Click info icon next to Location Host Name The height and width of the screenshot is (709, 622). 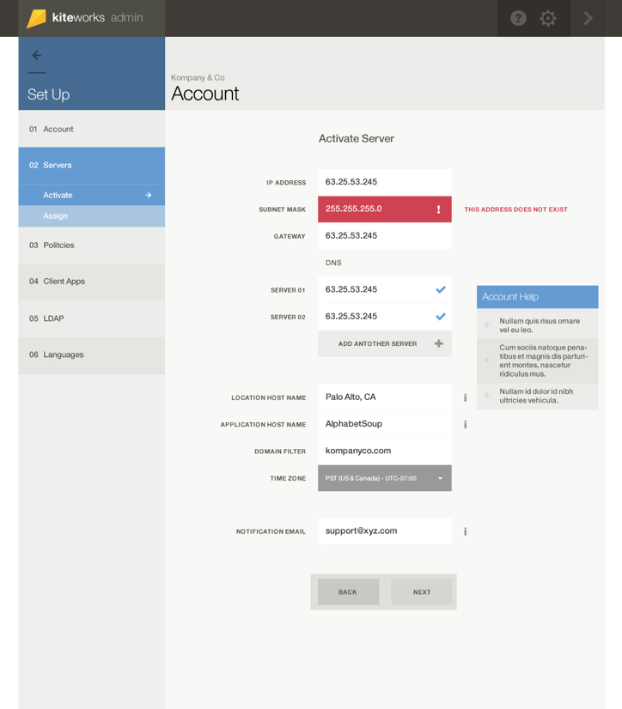point(465,397)
